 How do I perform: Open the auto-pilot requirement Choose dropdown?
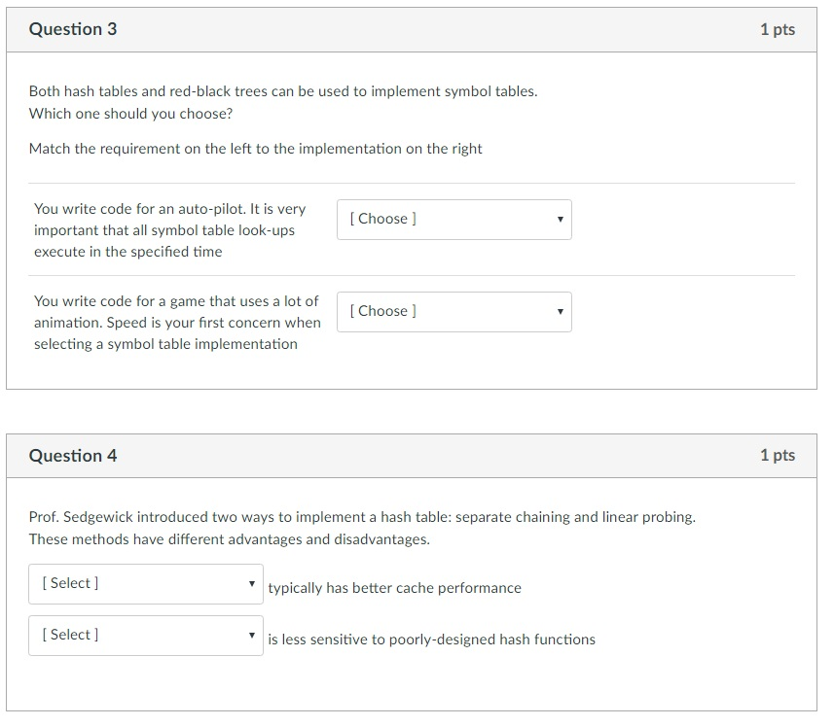point(453,220)
